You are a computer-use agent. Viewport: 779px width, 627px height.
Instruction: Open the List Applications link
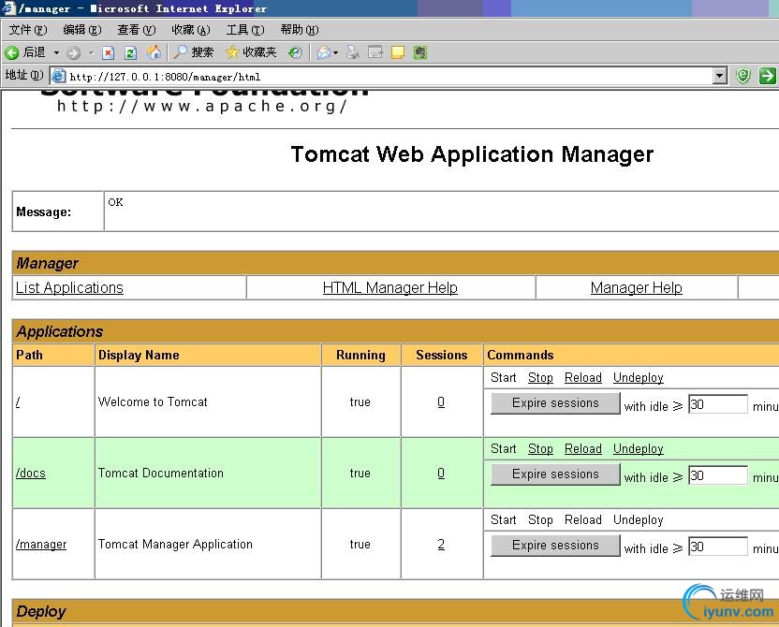69,288
